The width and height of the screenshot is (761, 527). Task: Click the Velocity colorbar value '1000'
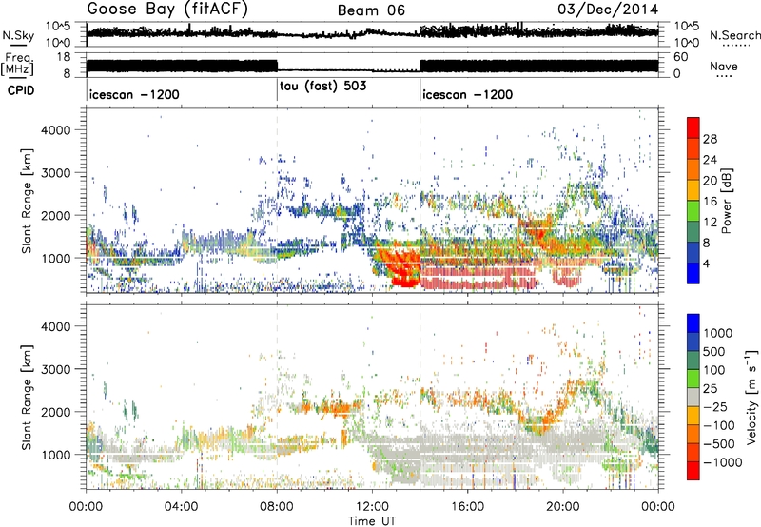click(718, 333)
